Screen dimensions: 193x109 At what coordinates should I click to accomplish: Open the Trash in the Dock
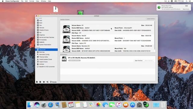pos(163,105)
